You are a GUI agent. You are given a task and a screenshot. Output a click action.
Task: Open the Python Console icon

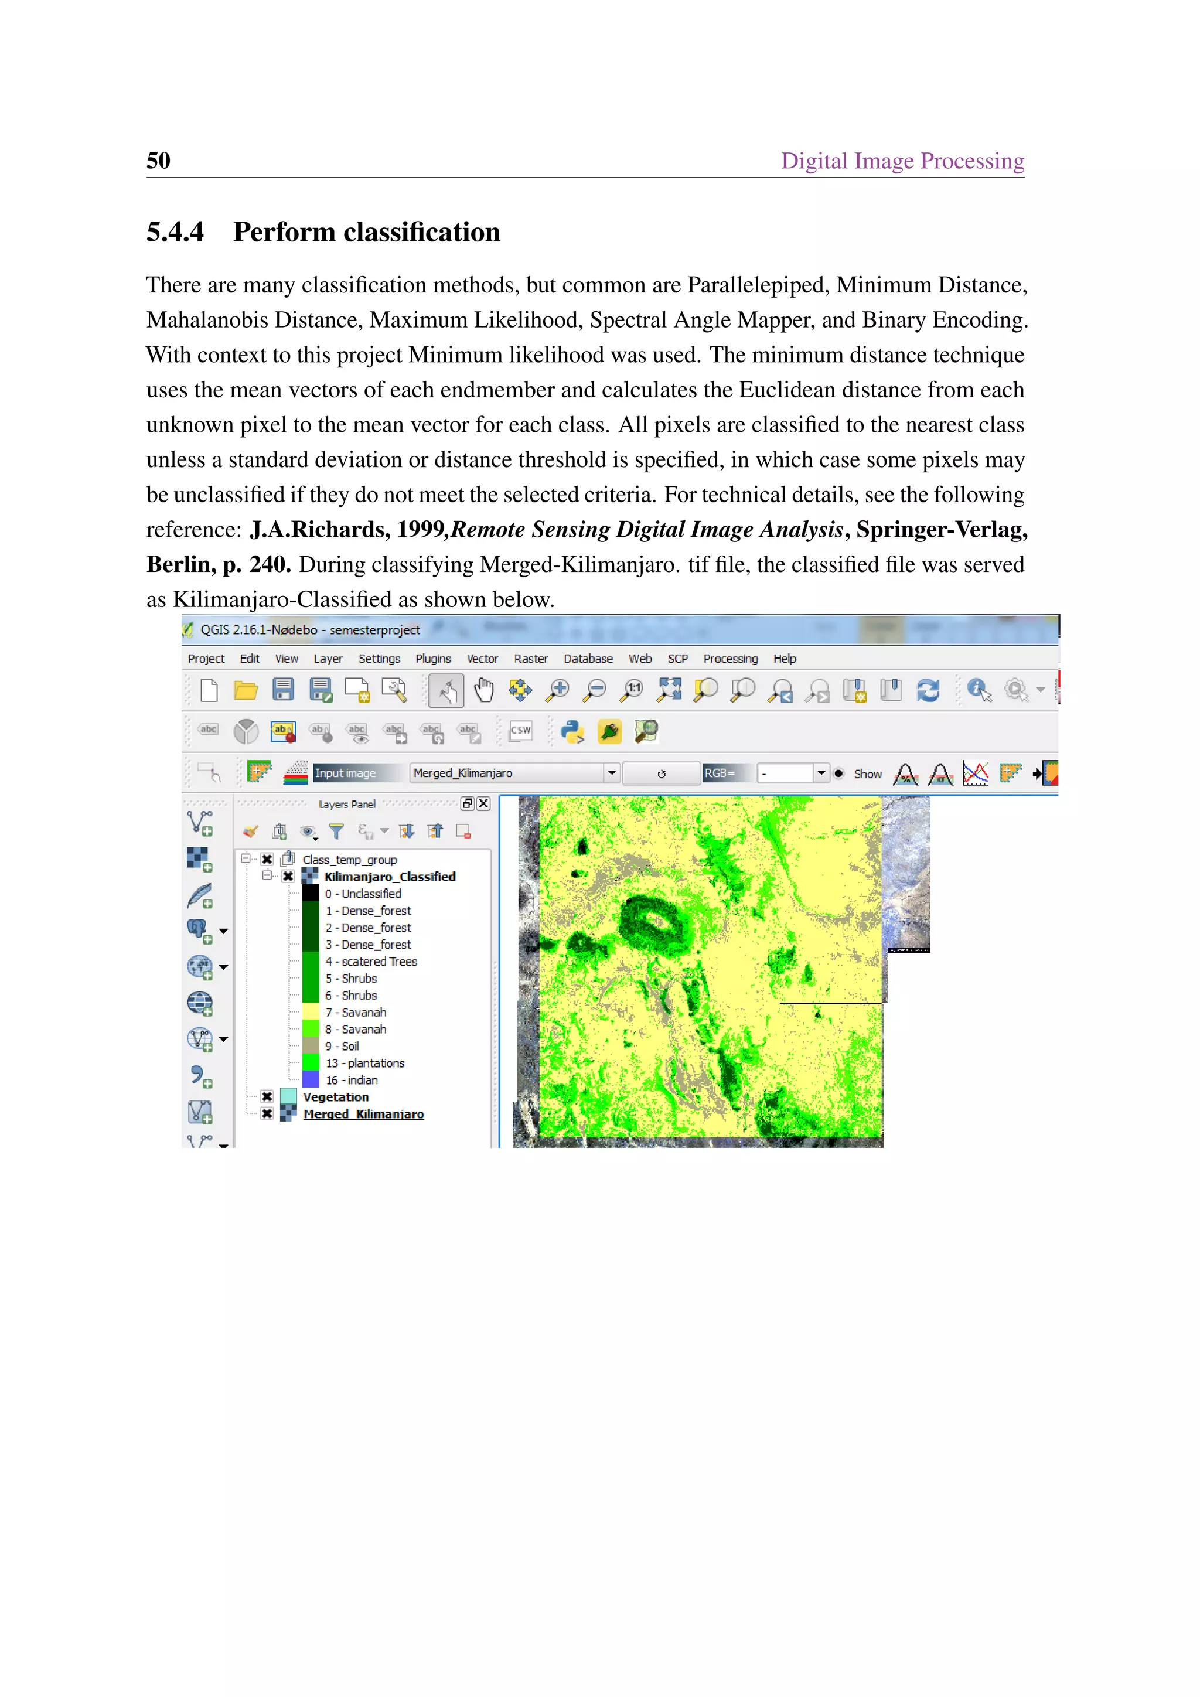point(572,732)
